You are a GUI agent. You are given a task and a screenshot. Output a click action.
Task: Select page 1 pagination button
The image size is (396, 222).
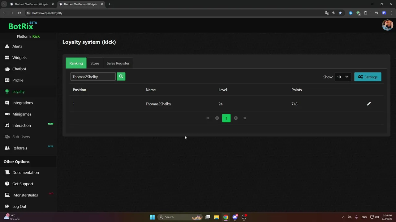[226, 118]
